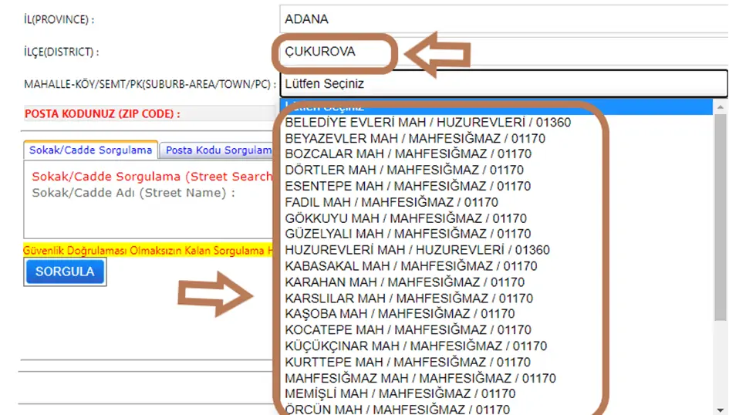Open the ADANA province dropdown
This screenshot has height=415, width=729.
(x=503, y=19)
